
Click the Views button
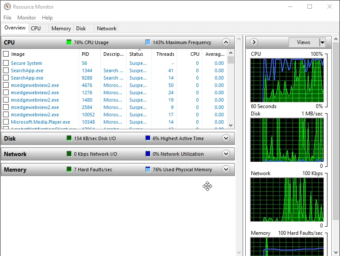pos(304,42)
